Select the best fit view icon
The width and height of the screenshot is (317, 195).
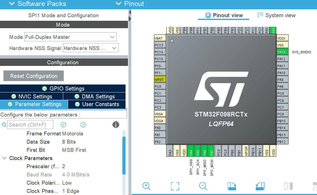pyautogui.click(x=175, y=186)
